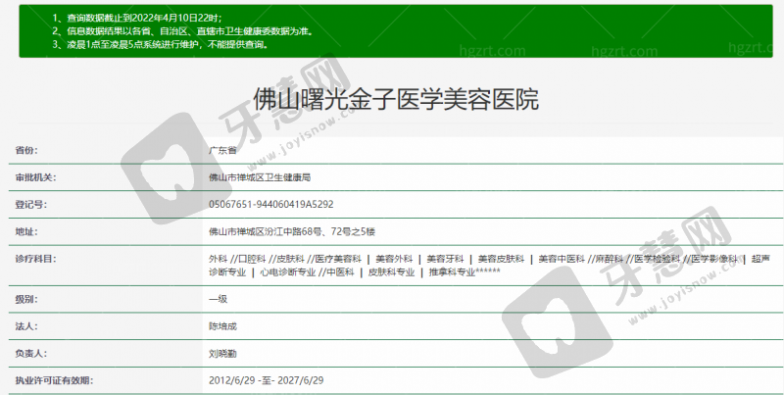Click legal representative name 陈培成
This screenshot has width=784, height=395.
pyautogui.click(x=222, y=324)
